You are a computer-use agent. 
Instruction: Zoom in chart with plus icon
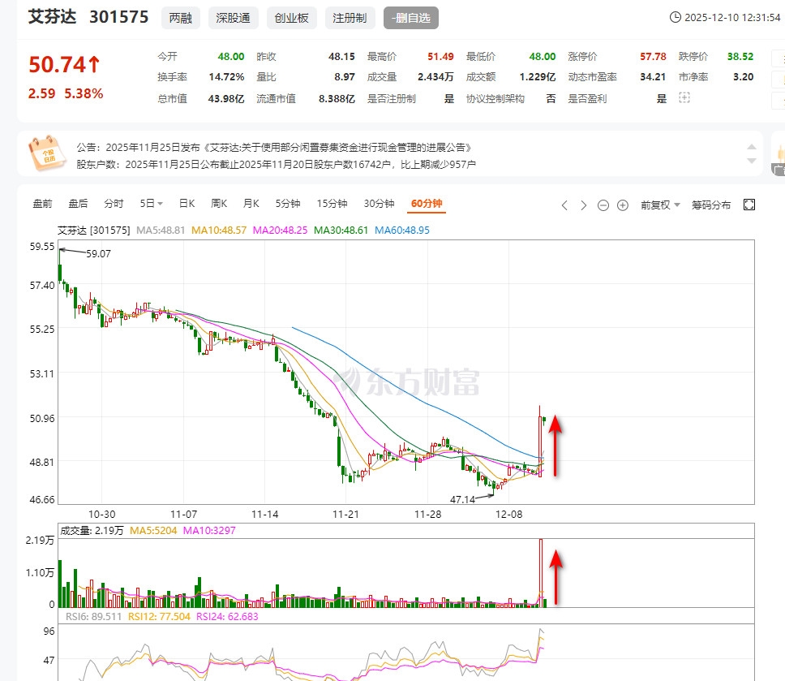[622, 205]
